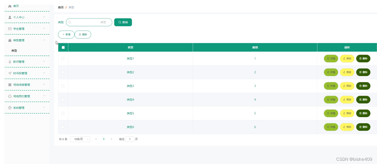377x164 pixels.
Task: Click the grid icon beside 场地信息管理
Action: coord(10,85)
